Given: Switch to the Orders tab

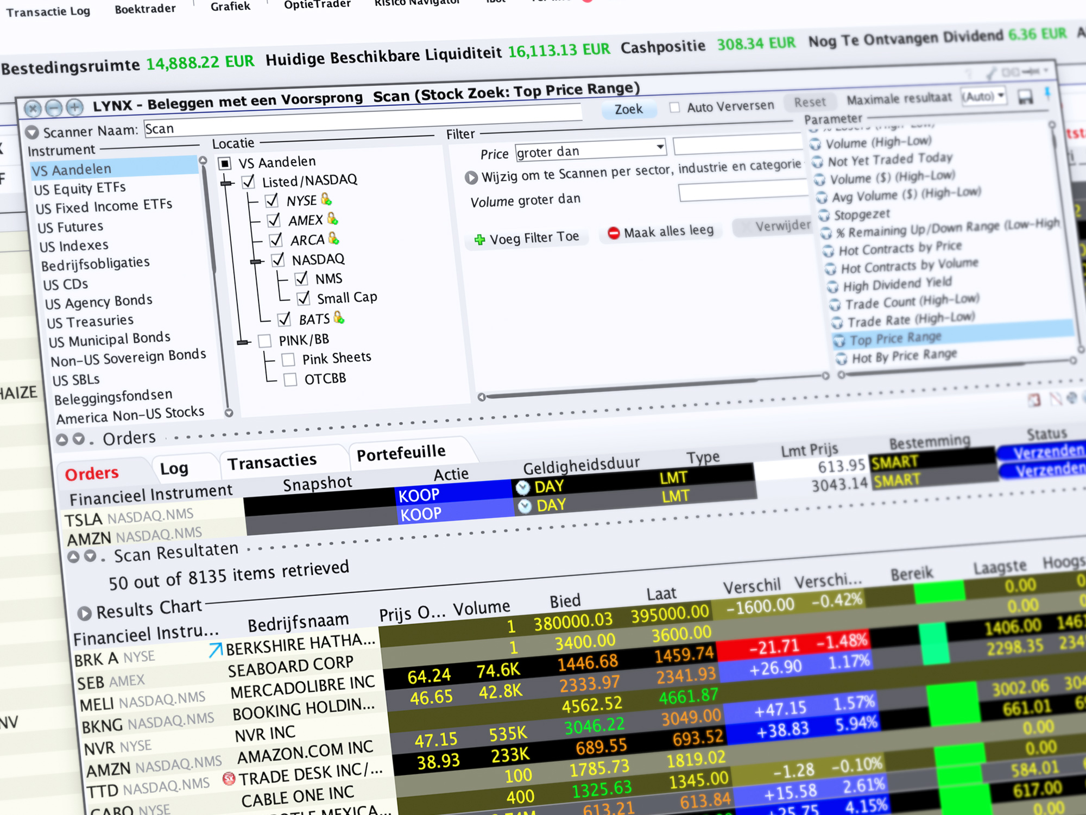Looking at the screenshot, I should pos(92,474).
